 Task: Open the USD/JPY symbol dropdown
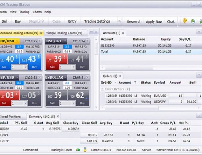(65, 41)
